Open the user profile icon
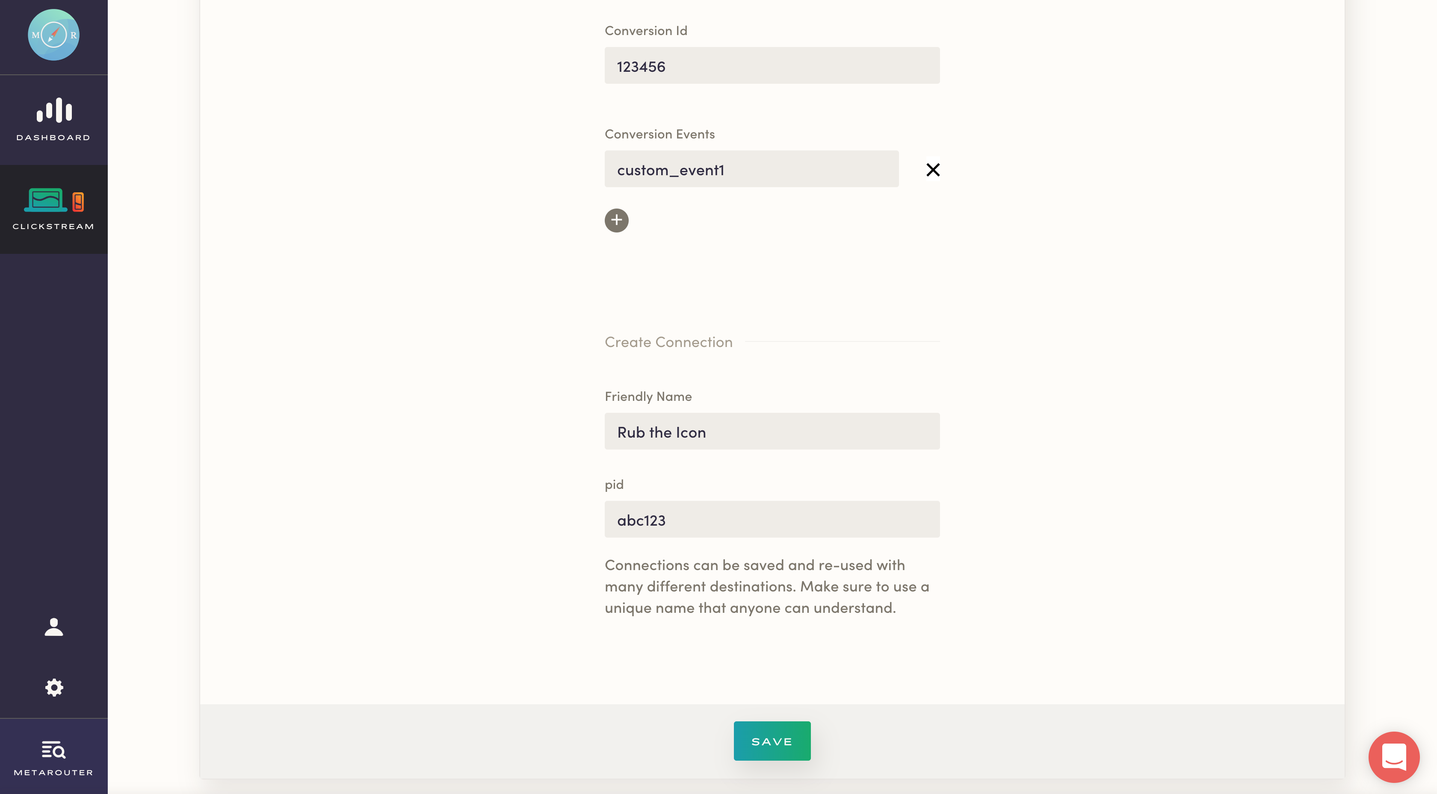1437x794 pixels. [53, 627]
